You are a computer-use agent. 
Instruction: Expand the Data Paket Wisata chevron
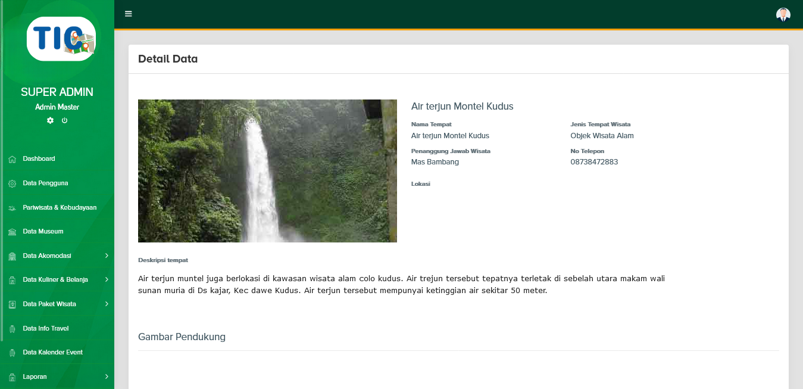point(107,304)
